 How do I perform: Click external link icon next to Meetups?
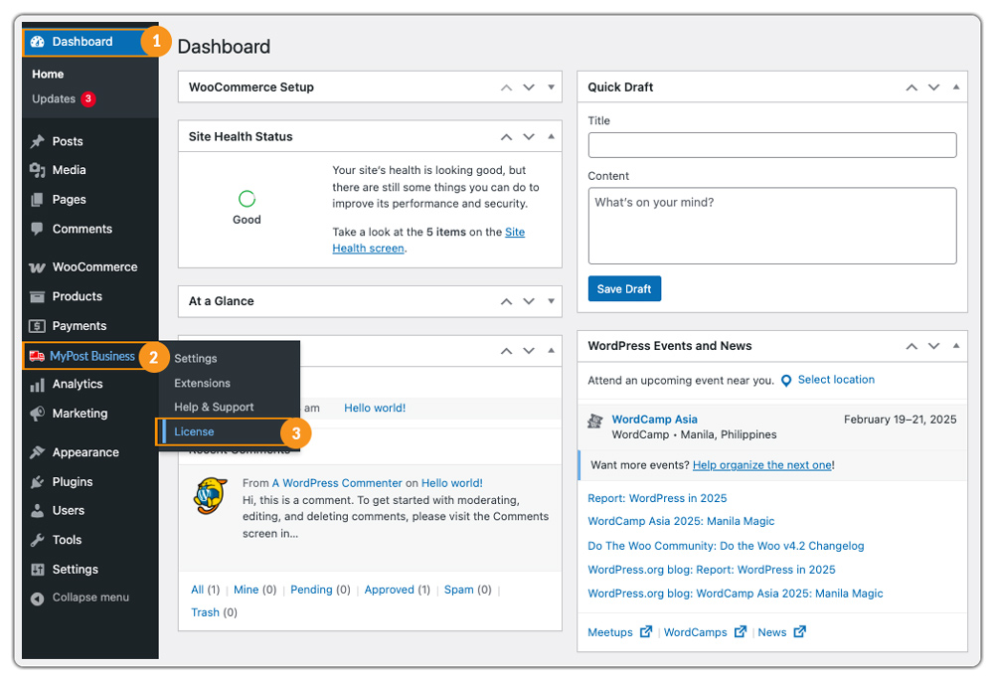[x=645, y=631]
